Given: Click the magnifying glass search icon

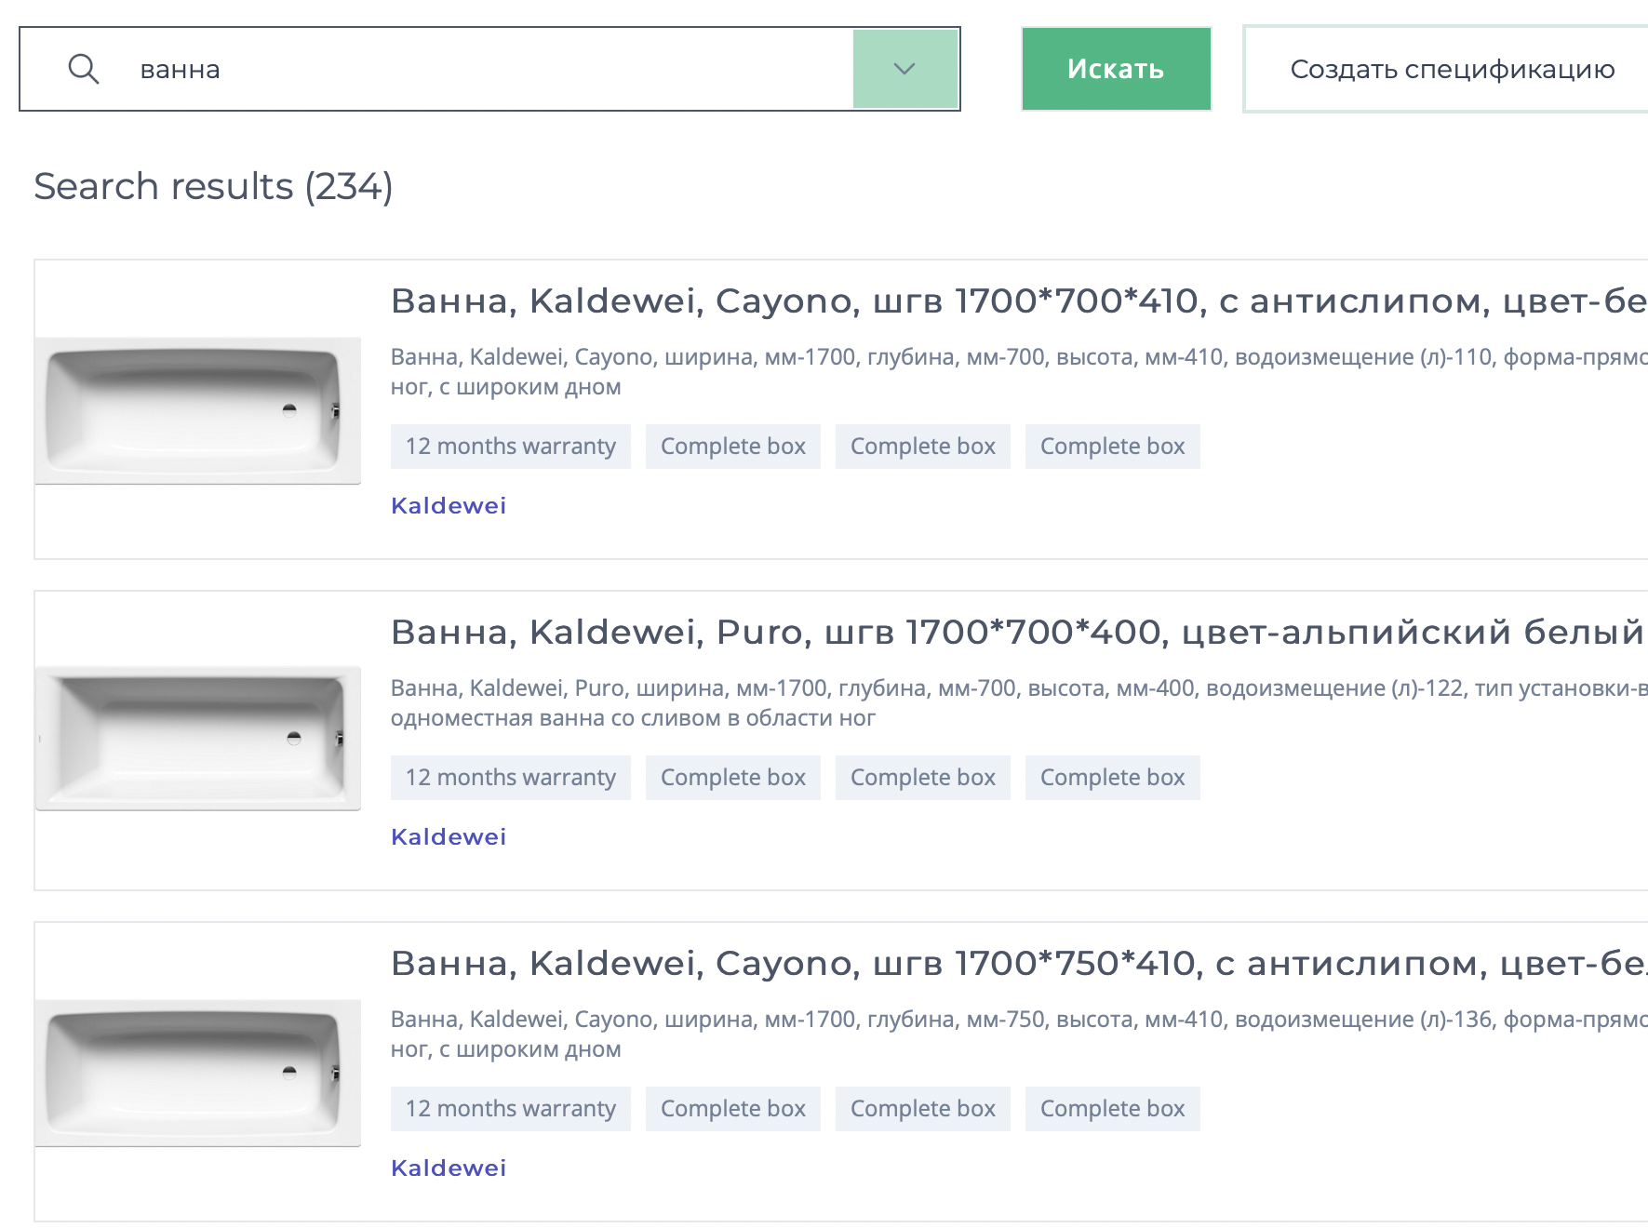Looking at the screenshot, I should 85,68.
